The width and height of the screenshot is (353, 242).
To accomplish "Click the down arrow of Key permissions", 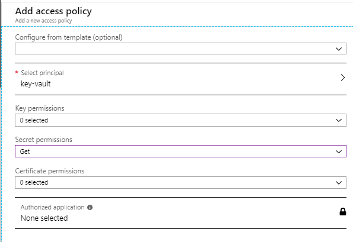I will pyautogui.click(x=339, y=120).
